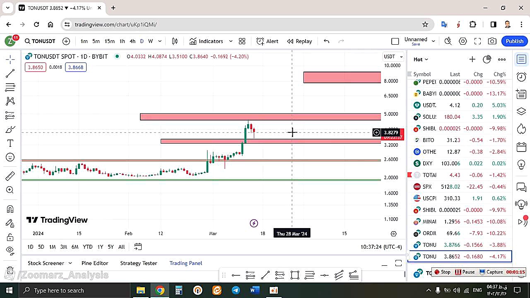Open Indicators dialog
The image size is (530, 298).
[x=206, y=41]
